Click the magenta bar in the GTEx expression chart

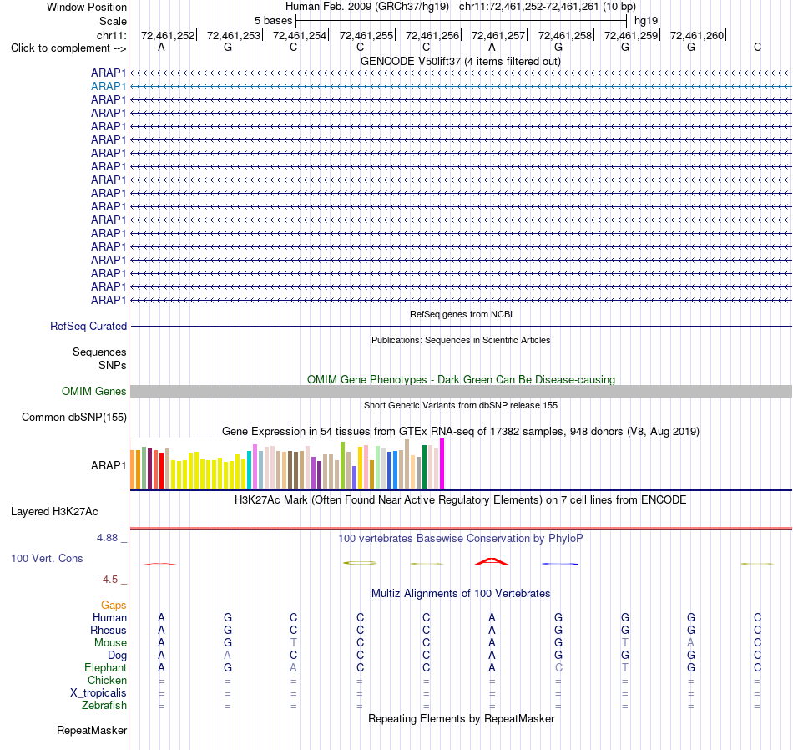[x=442, y=463]
